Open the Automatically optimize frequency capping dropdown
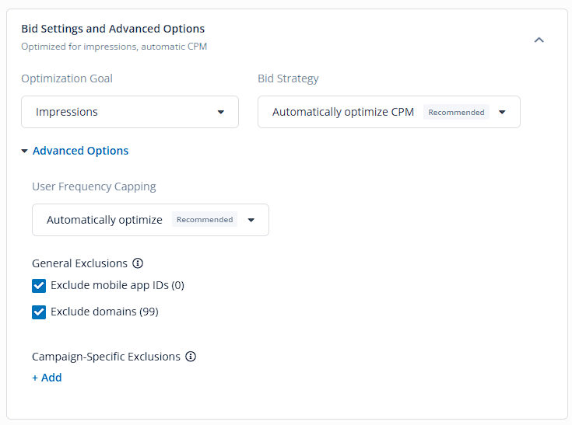572x425 pixels. pyautogui.click(x=150, y=220)
